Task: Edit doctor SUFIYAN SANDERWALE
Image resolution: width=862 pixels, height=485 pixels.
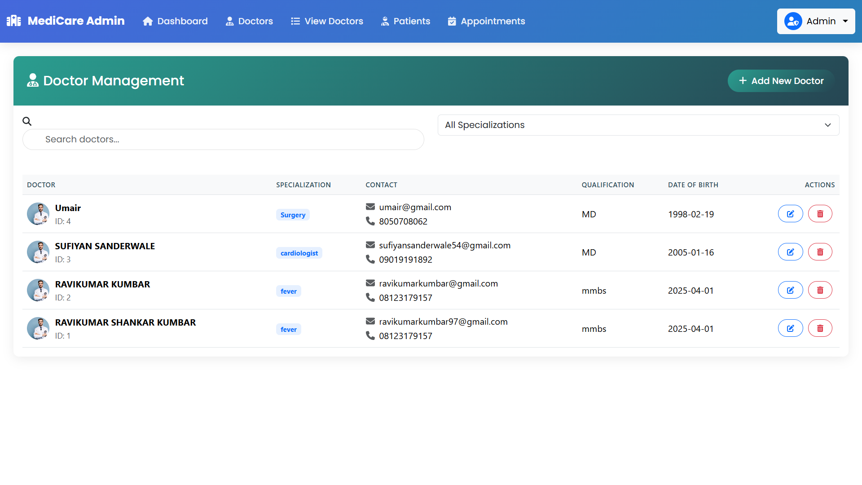Action: [790, 252]
